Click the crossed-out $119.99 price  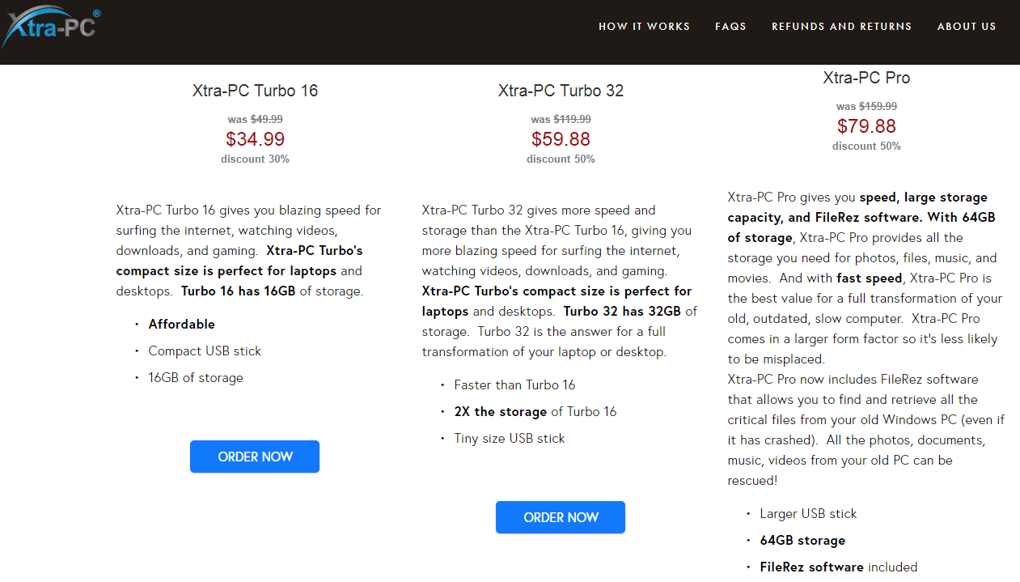[x=572, y=119]
